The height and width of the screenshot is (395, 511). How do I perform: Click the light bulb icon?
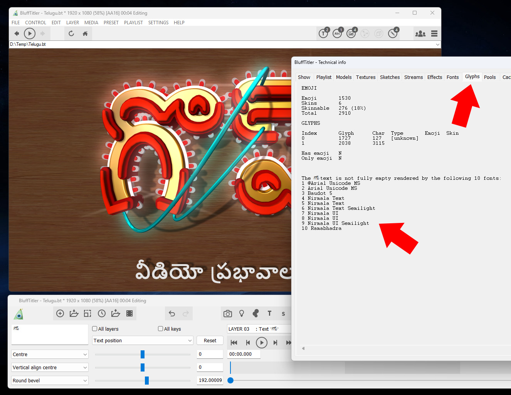pos(242,313)
